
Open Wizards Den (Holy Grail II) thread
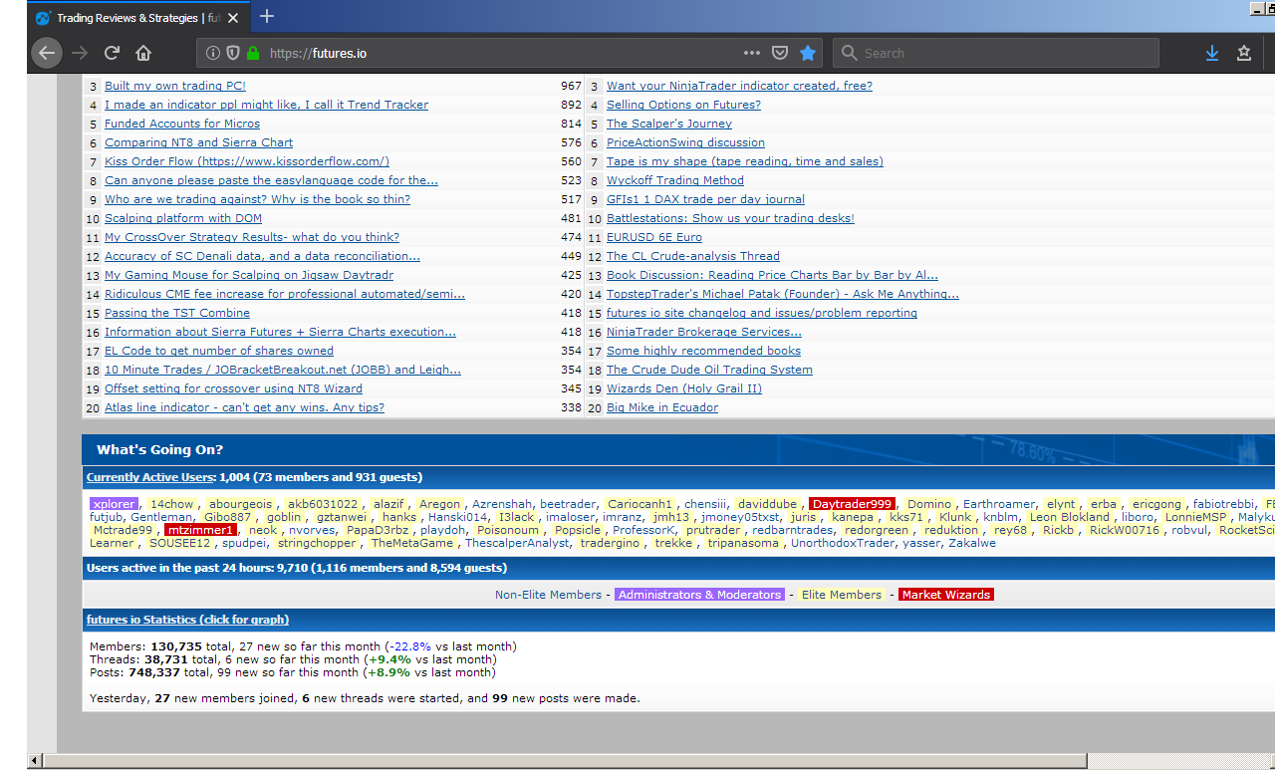[684, 388]
